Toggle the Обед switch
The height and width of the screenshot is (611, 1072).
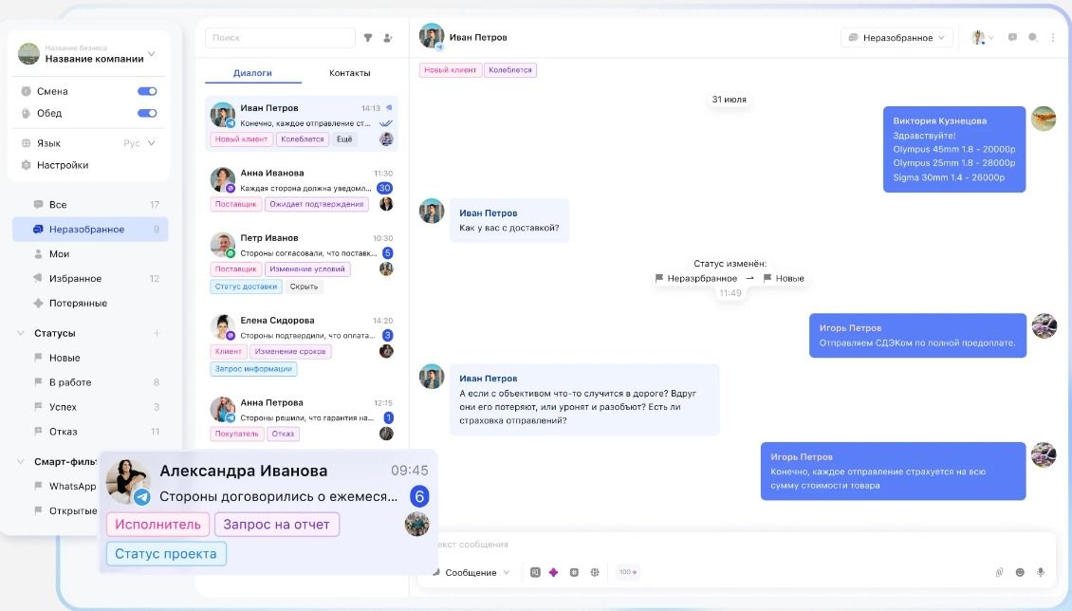[147, 113]
